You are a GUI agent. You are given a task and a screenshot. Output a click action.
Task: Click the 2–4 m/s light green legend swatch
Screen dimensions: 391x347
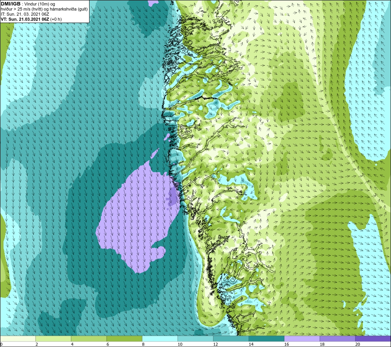pos(53,339)
